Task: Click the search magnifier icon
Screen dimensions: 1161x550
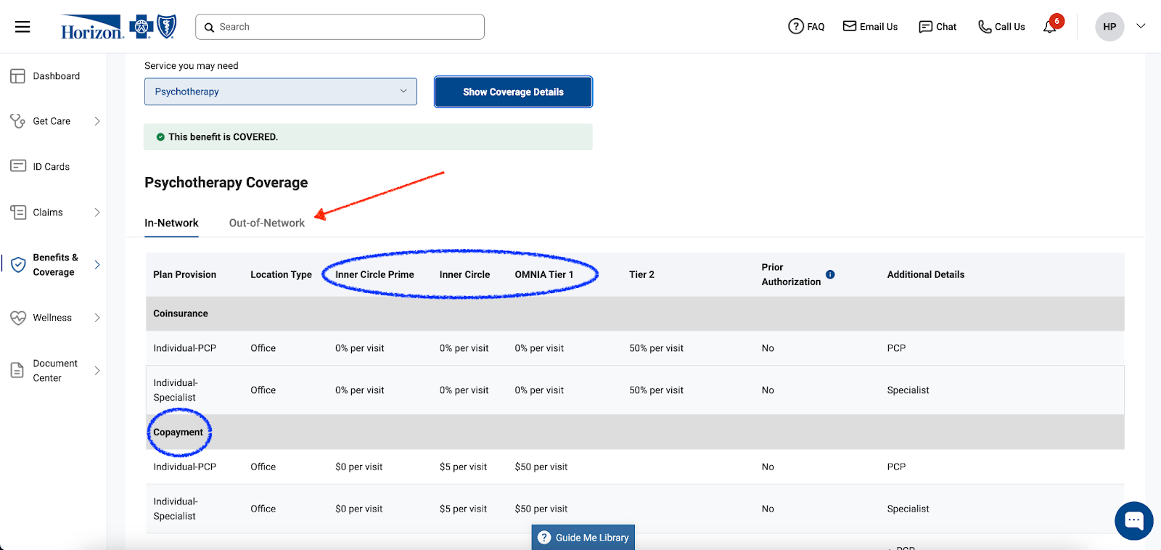Action: pos(209,28)
